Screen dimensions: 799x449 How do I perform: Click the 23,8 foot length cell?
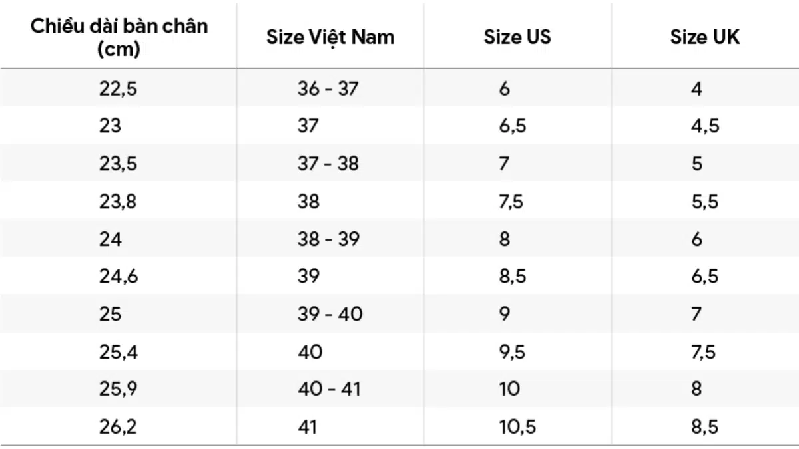pos(118,202)
